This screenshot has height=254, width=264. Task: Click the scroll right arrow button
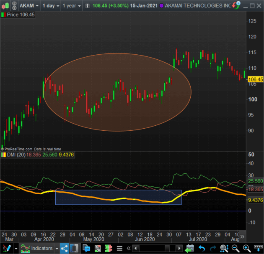pyautogui.click(x=179, y=248)
